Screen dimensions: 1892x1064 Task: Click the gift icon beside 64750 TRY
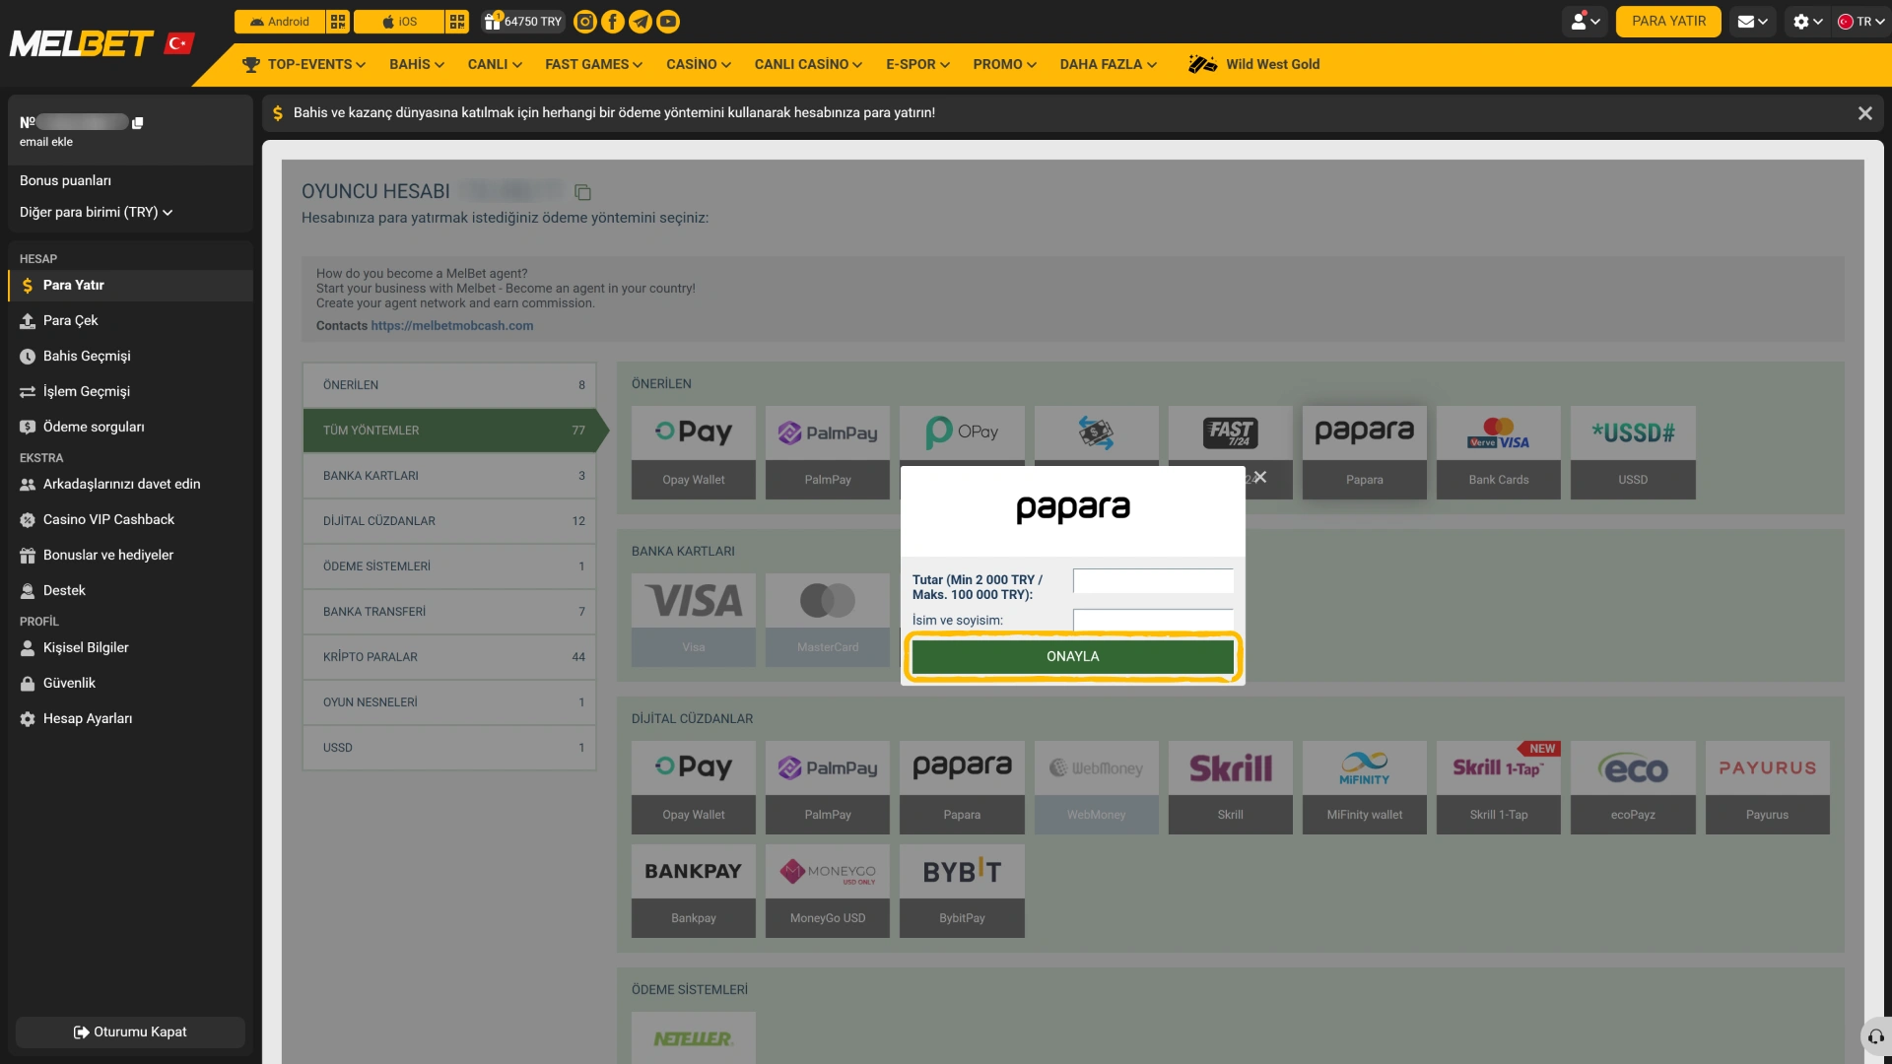493,21
